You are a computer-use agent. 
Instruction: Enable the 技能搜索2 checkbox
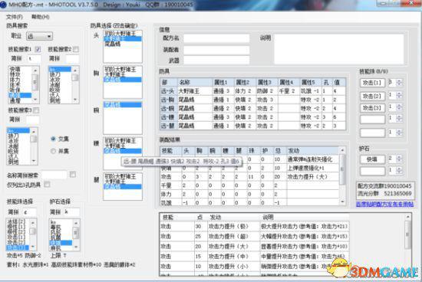(x=76, y=49)
